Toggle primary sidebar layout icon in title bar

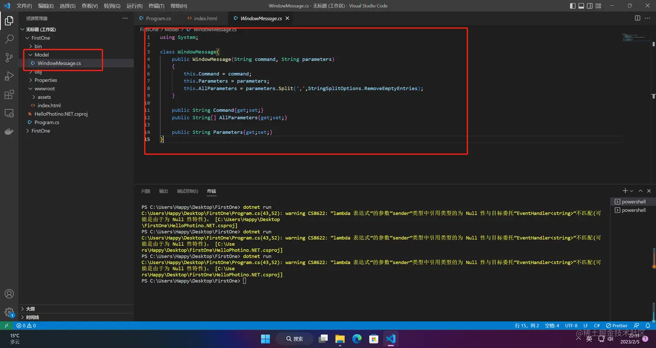click(573, 6)
